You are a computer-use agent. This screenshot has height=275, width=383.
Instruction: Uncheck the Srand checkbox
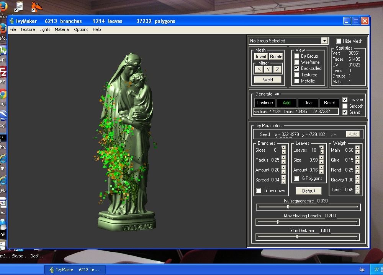pyautogui.click(x=345, y=112)
